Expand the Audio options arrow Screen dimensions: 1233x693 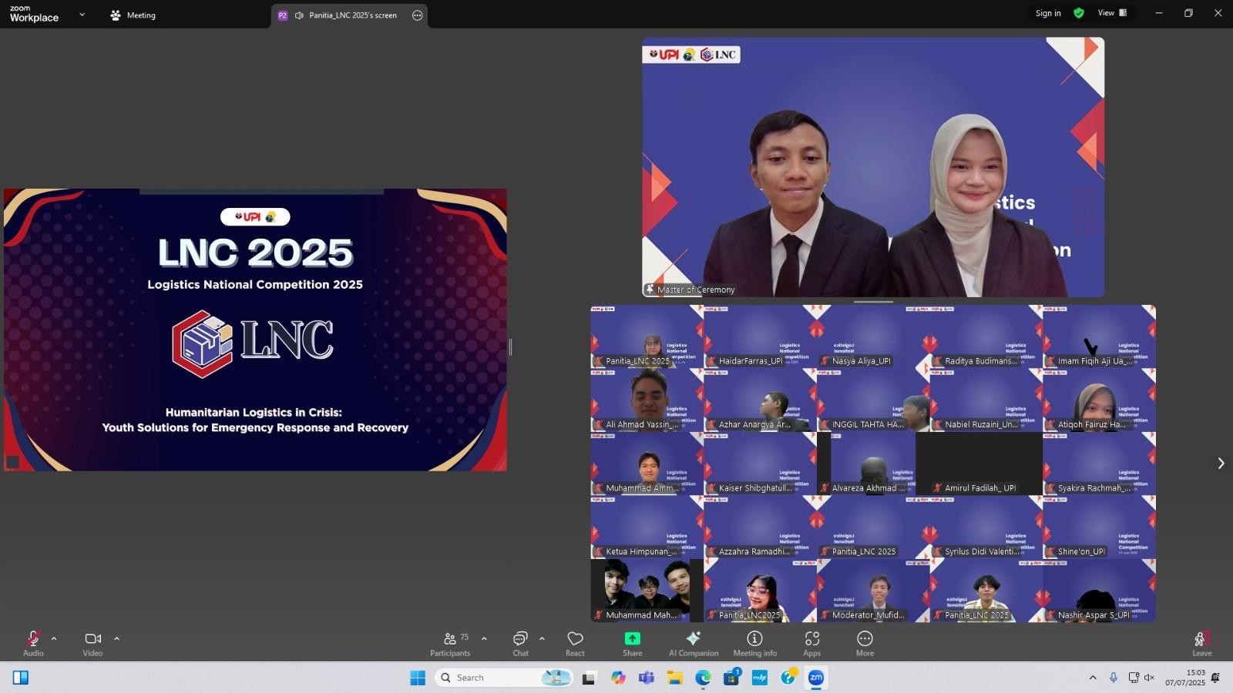pos(54,638)
